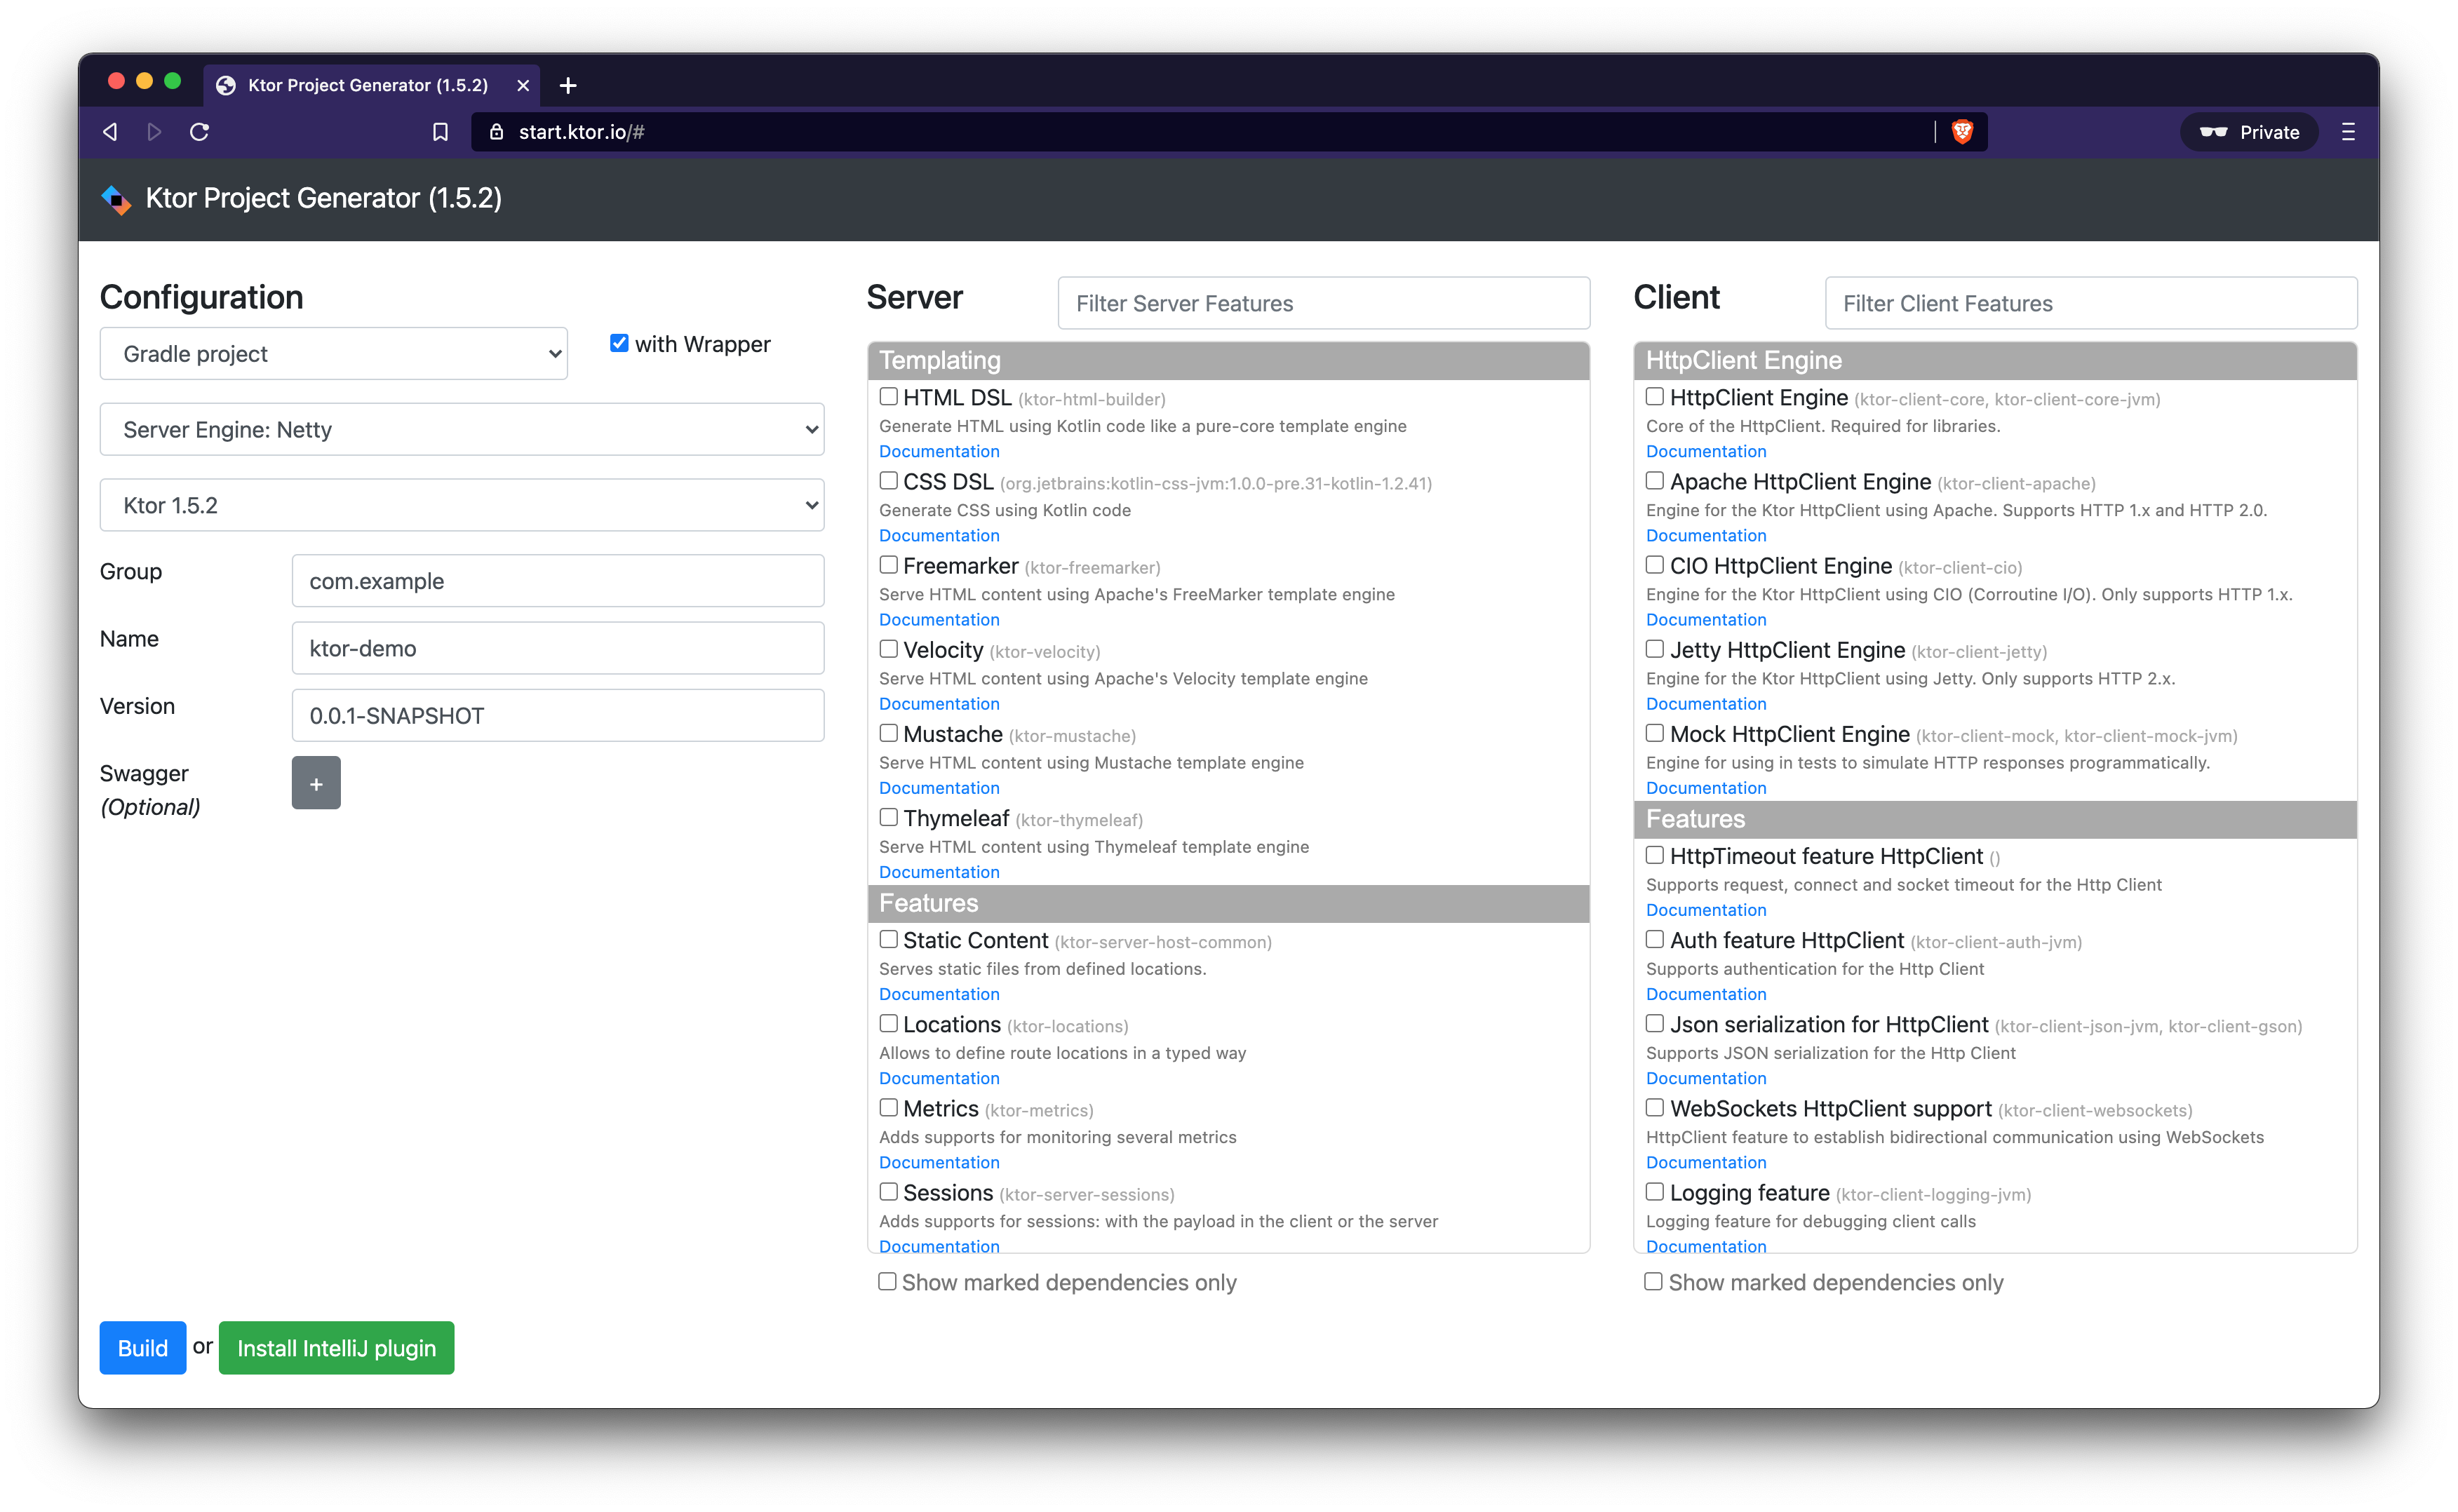
Task: Close the Ktor Project Generator tab
Action: point(523,86)
